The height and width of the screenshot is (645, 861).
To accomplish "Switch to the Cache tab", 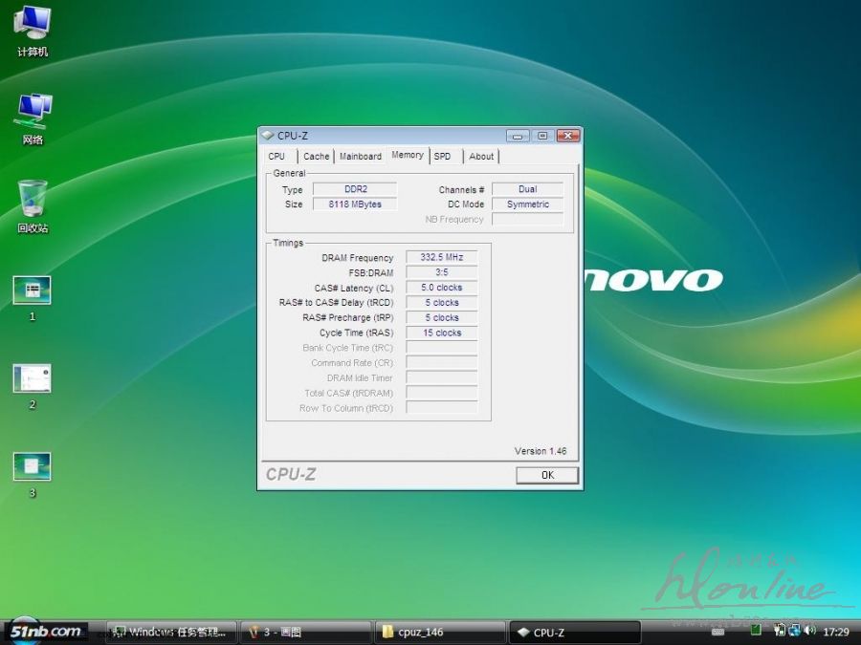I will point(316,157).
